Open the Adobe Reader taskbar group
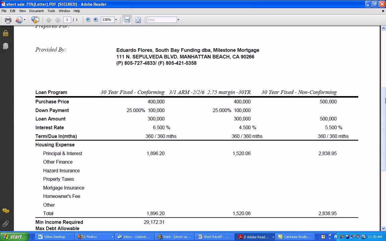The image size is (386, 241). pyautogui.click(x=255, y=237)
